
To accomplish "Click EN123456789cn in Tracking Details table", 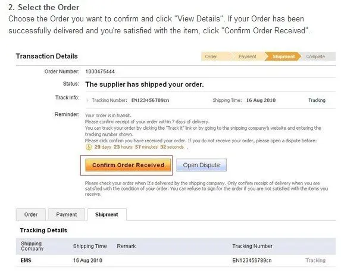I will (x=252, y=260).
